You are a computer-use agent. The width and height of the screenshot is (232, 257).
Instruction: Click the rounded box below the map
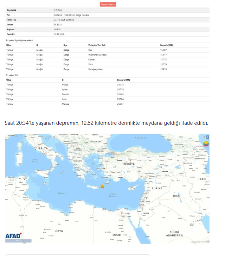click(77, 256)
